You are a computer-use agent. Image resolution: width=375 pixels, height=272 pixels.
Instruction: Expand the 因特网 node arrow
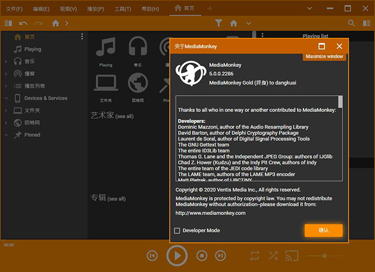click(x=6, y=123)
